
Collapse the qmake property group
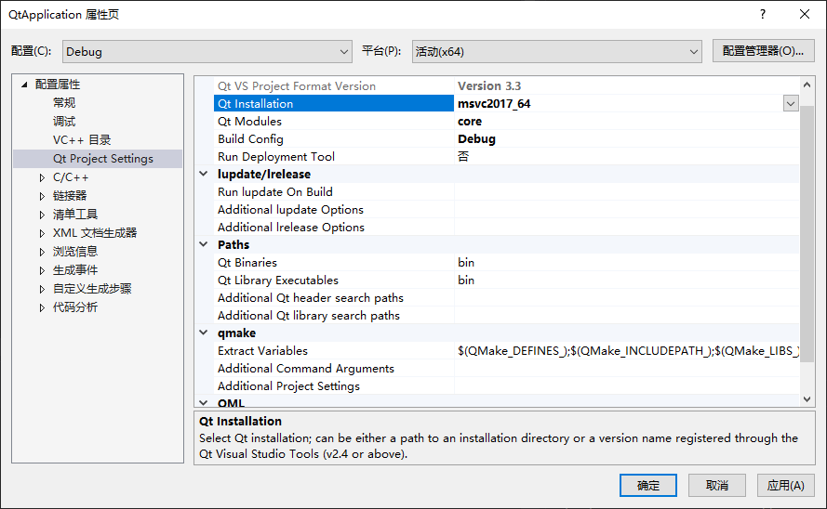coord(204,333)
